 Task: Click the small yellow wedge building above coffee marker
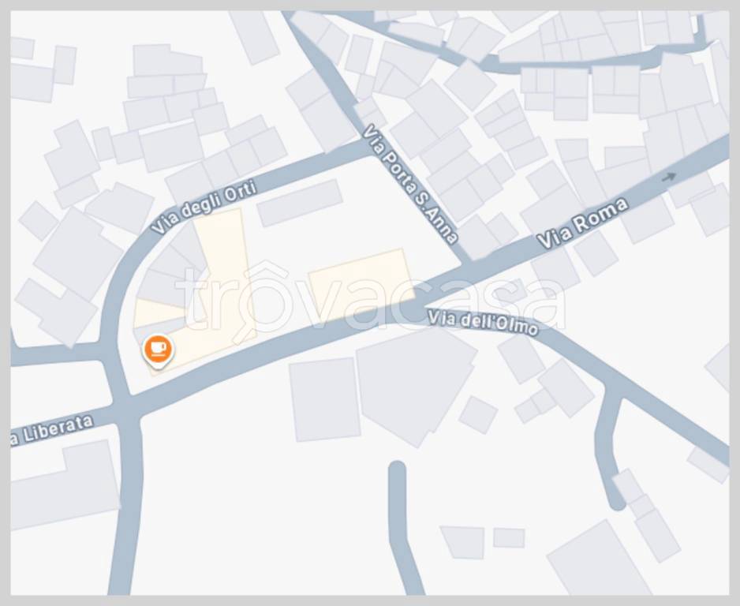pos(159,312)
